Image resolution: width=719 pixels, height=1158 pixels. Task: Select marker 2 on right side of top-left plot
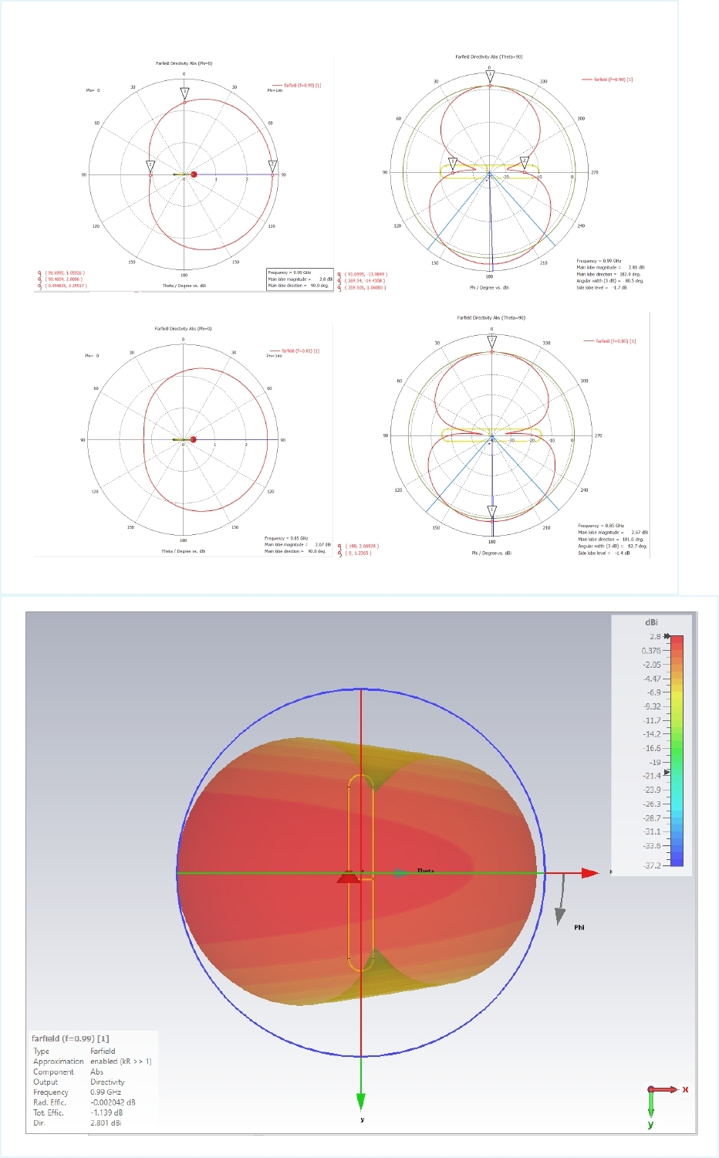coord(272,165)
